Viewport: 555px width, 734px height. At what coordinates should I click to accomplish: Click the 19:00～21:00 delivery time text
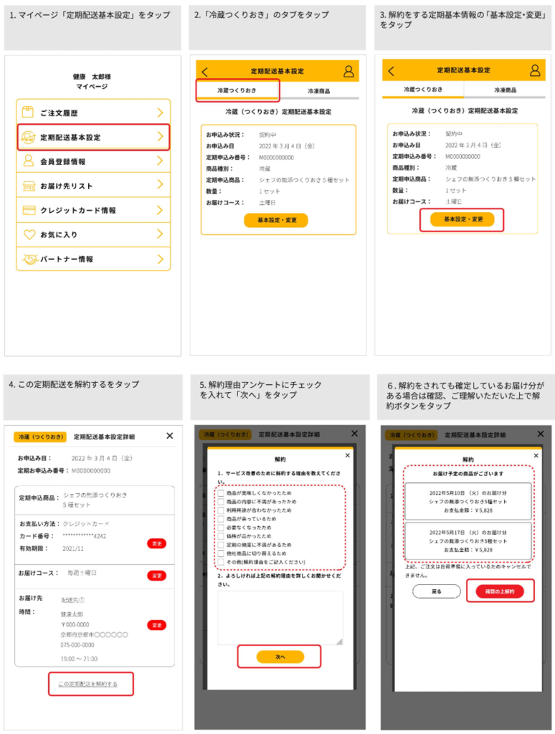click(x=79, y=659)
